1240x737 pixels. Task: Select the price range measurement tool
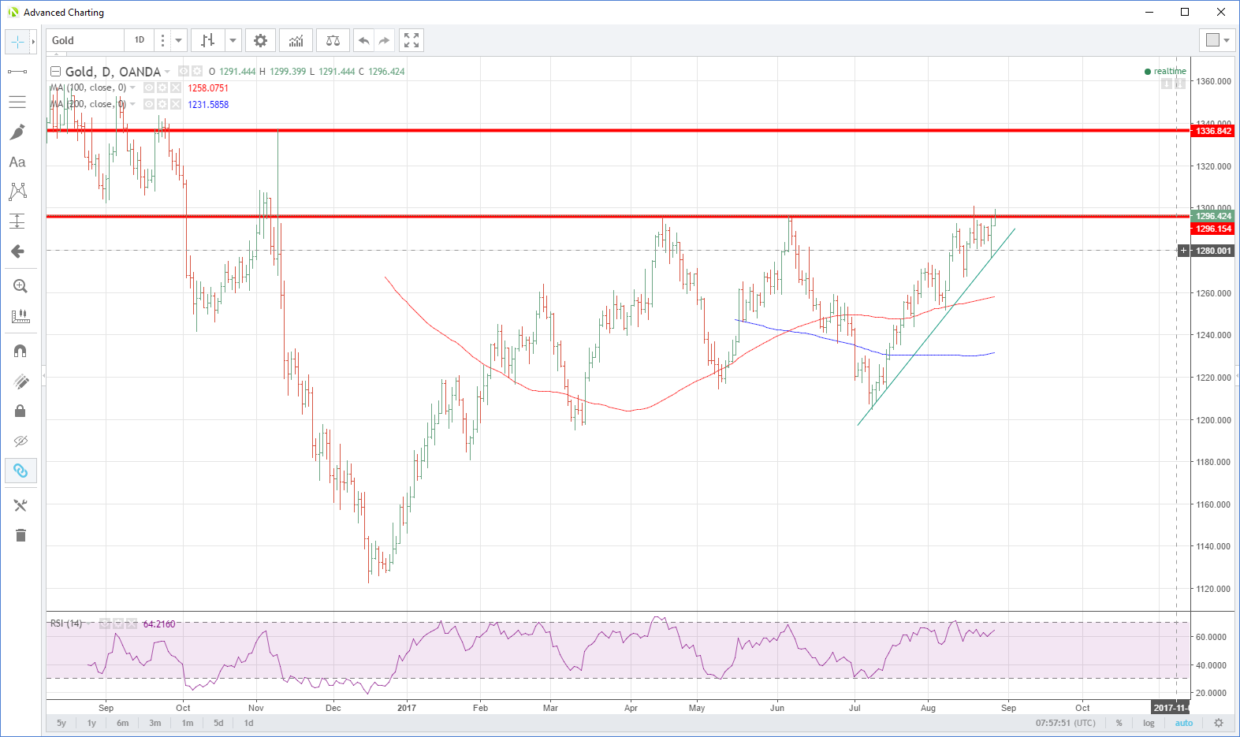[x=17, y=221]
